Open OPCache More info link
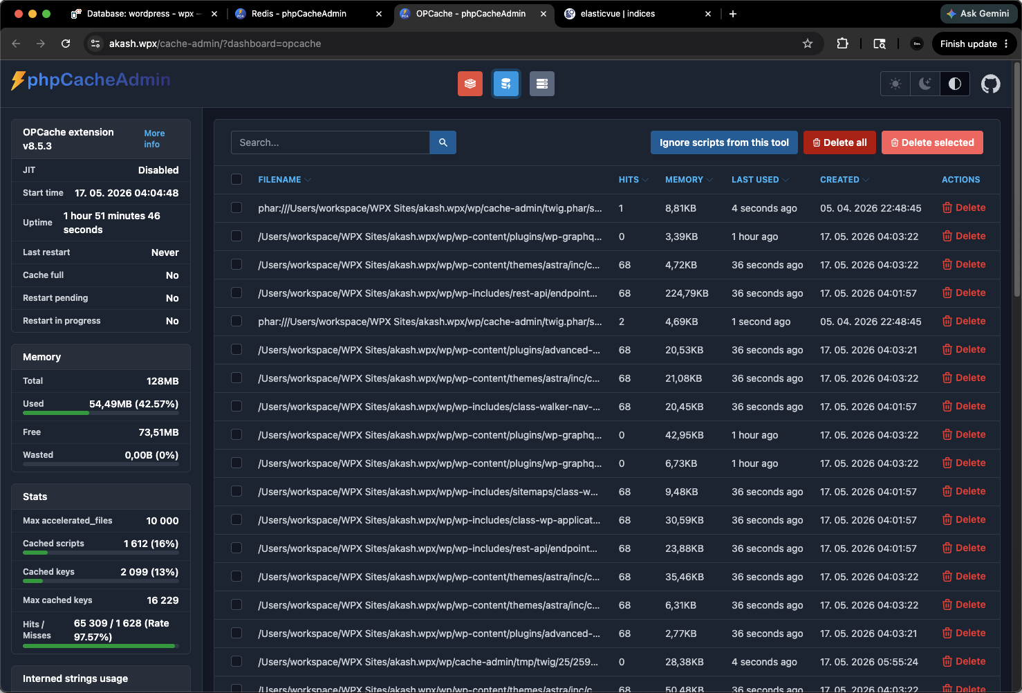The height and width of the screenshot is (693, 1022). point(154,138)
